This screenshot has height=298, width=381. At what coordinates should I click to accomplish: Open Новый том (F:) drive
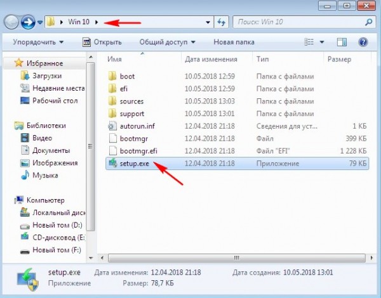[x=51, y=250]
